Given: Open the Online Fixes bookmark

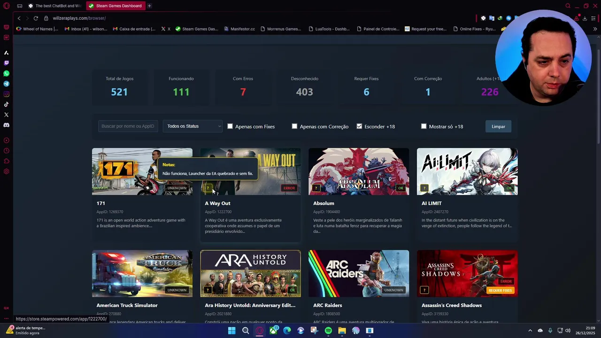Looking at the screenshot, I should (x=474, y=29).
